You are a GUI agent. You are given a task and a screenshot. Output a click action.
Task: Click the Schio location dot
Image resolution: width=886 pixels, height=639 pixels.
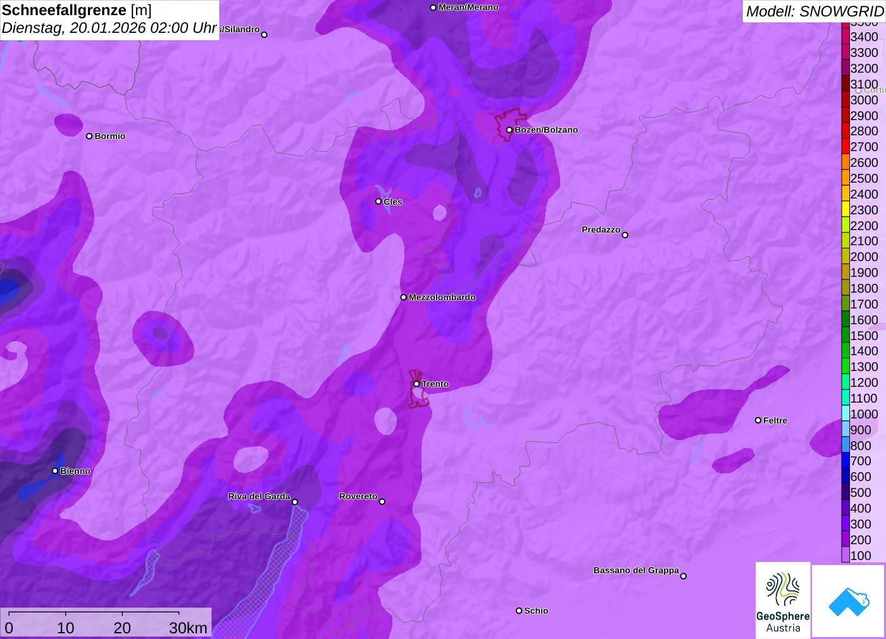[x=519, y=611]
